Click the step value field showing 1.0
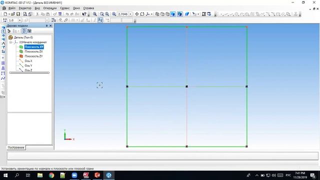This screenshot has height=180, width=320. click(x=13, y=20)
